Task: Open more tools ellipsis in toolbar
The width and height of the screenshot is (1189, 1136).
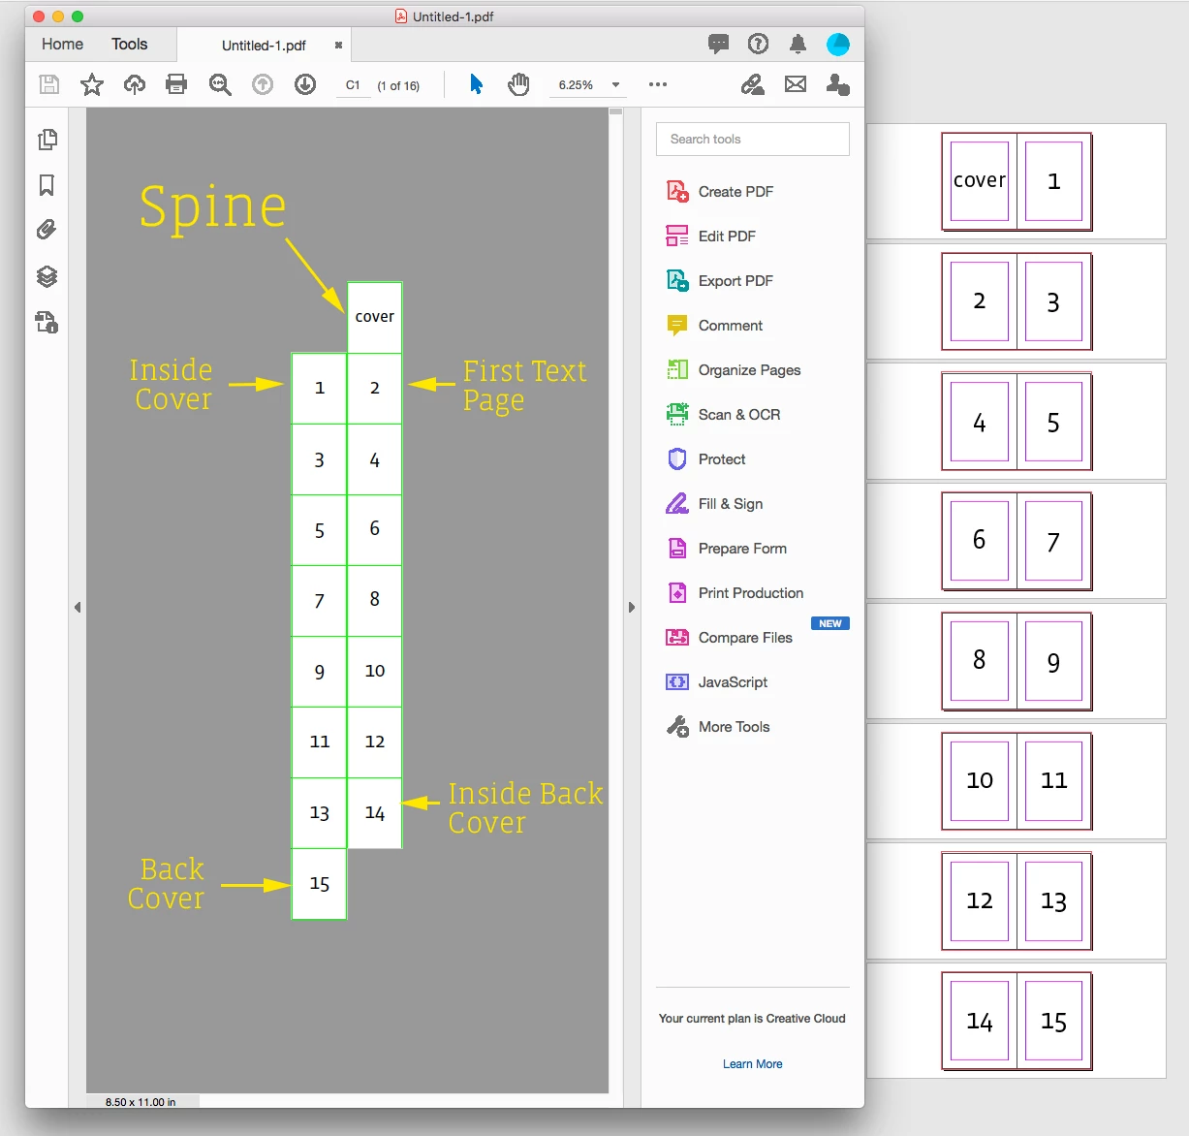Action: [x=658, y=84]
